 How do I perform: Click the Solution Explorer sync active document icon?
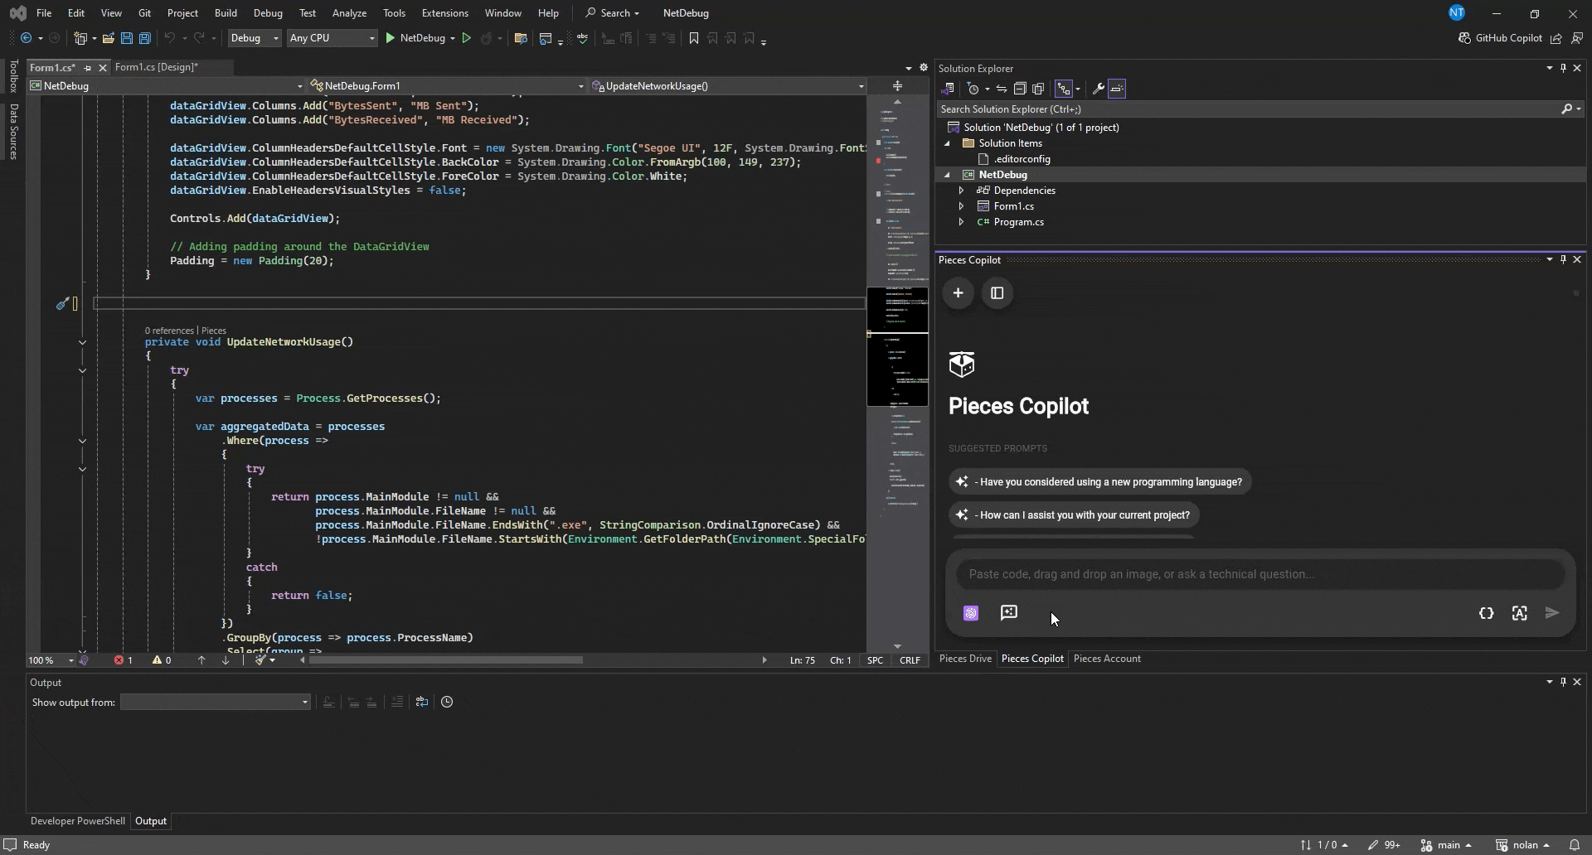pos(1002,89)
